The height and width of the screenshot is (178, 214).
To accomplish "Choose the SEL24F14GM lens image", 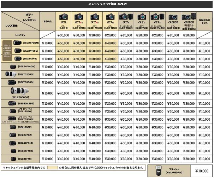I will pos(13,67).
